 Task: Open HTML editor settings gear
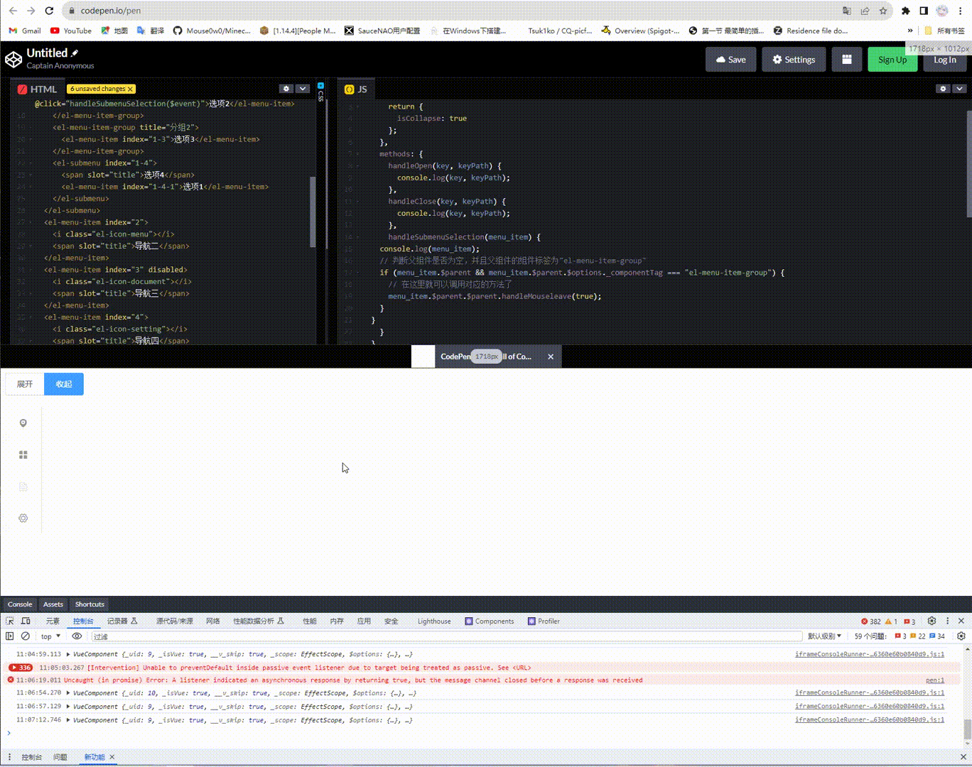point(286,89)
